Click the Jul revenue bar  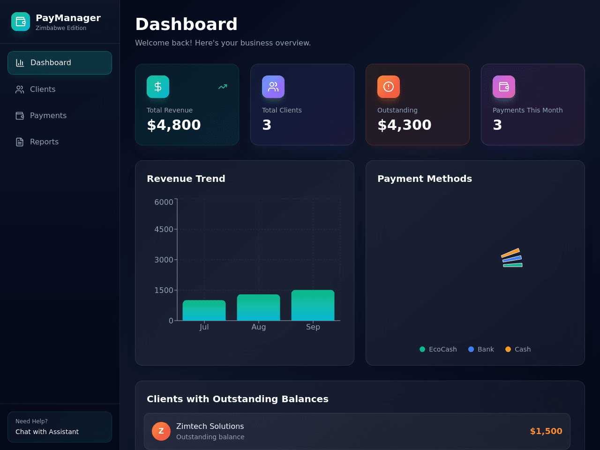[x=204, y=310]
